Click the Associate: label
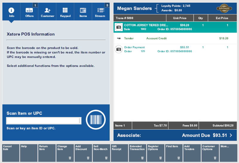Image resolution: width=239 pixels, height=163 pixels. 129,135
